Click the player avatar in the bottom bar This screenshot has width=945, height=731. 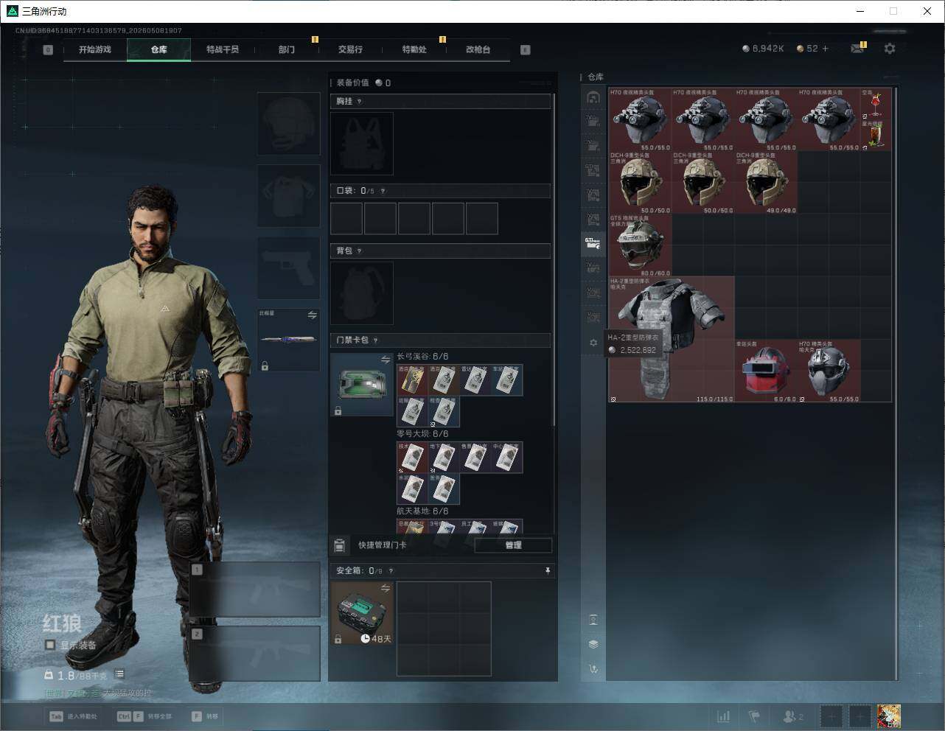point(888,716)
